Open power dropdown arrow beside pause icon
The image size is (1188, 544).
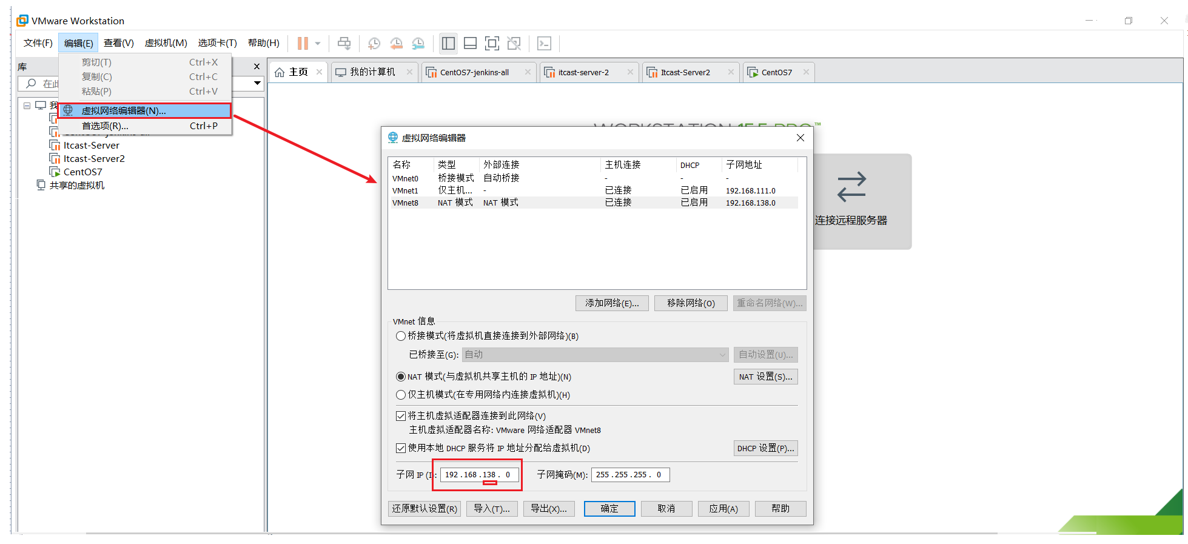[318, 44]
